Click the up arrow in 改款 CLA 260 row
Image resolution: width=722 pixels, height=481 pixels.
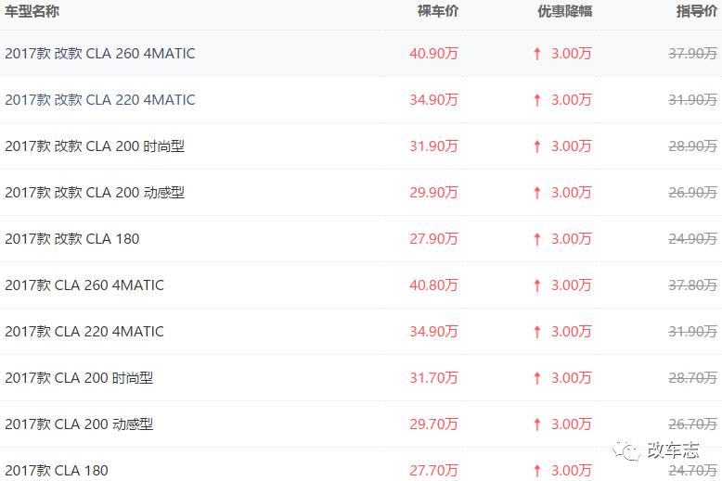coord(537,55)
